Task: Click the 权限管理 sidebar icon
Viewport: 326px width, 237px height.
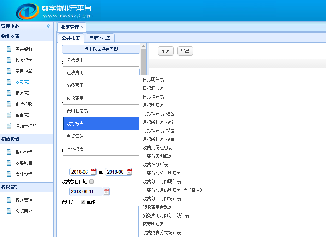Action: tap(9, 200)
